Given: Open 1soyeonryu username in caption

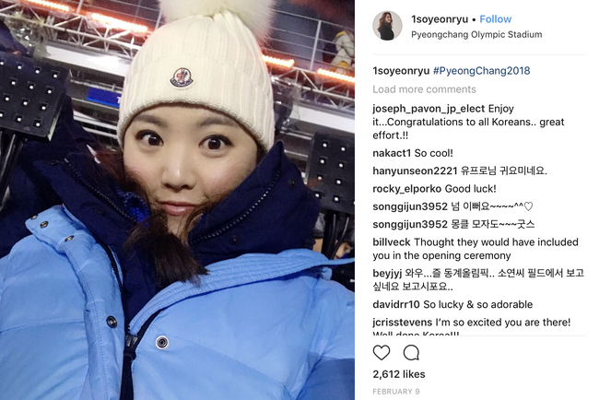Looking at the screenshot, I should (401, 71).
